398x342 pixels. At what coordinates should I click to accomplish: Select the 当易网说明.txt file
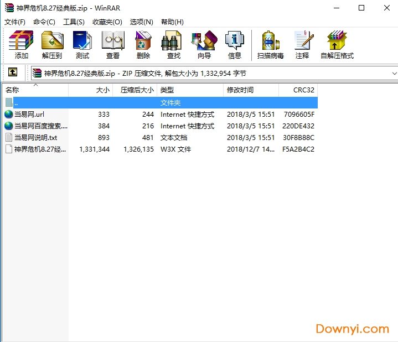pos(35,137)
